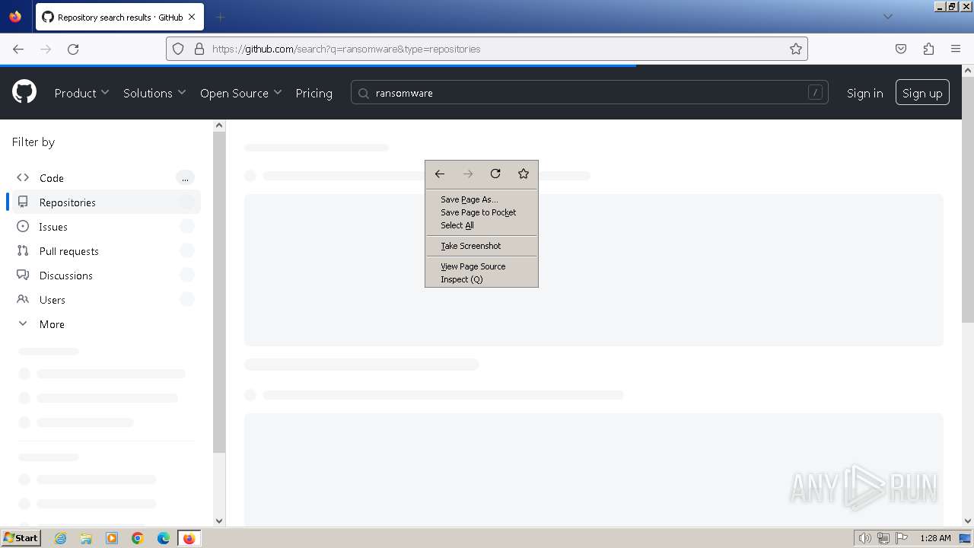This screenshot has width=974, height=548.
Task: Open the Windows Start menu
Action: click(21, 538)
